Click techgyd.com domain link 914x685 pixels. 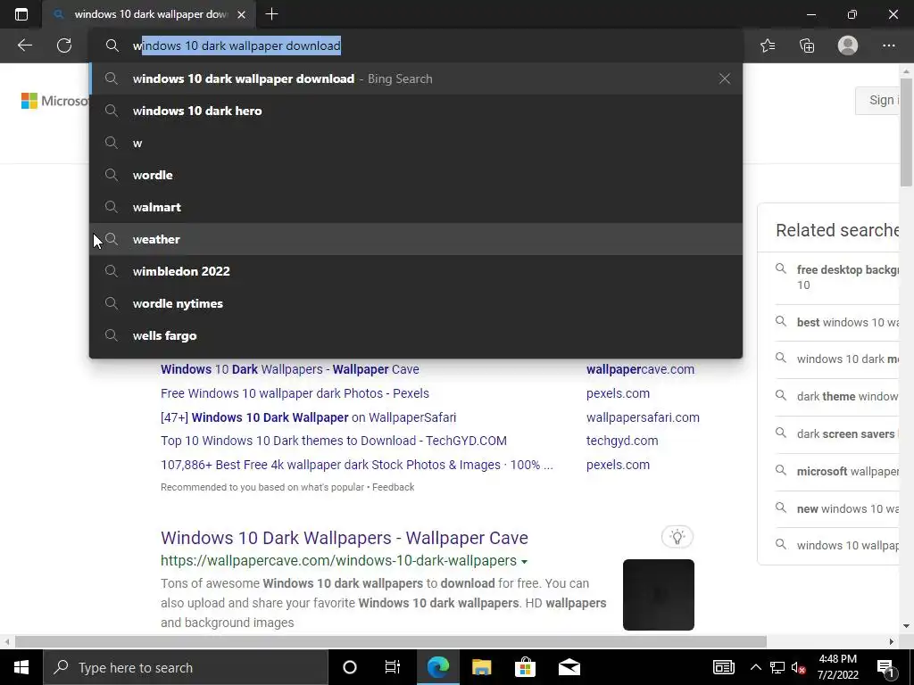tap(622, 441)
